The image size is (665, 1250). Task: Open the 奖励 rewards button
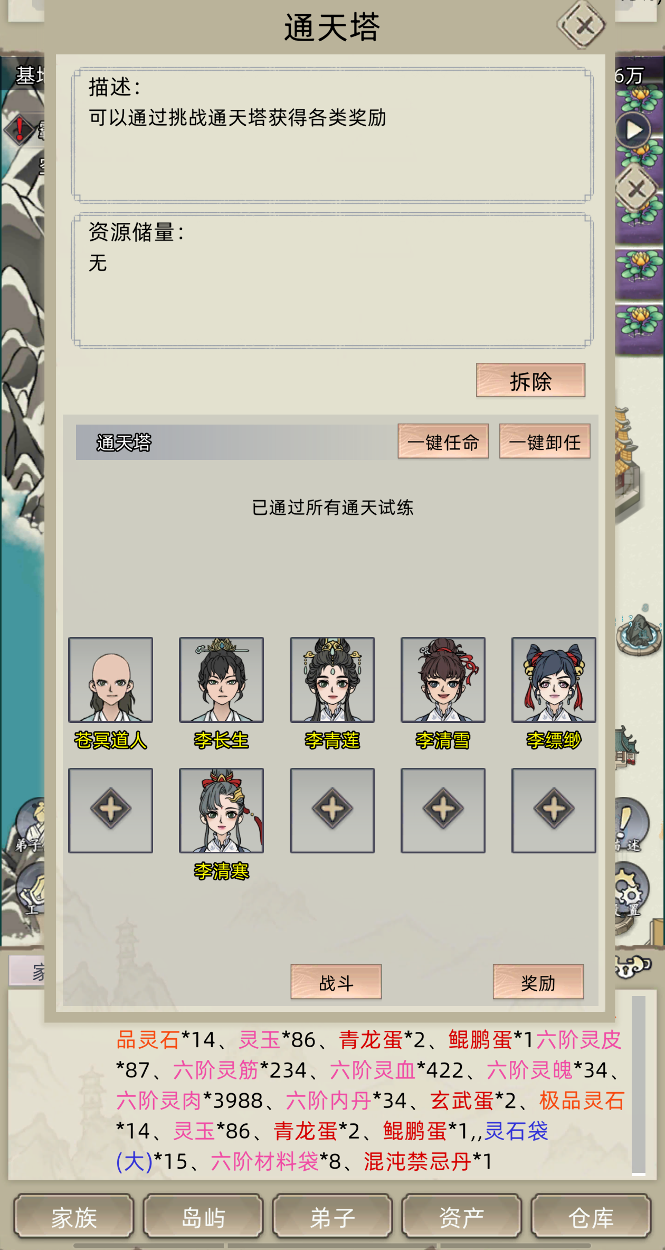coord(538,982)
